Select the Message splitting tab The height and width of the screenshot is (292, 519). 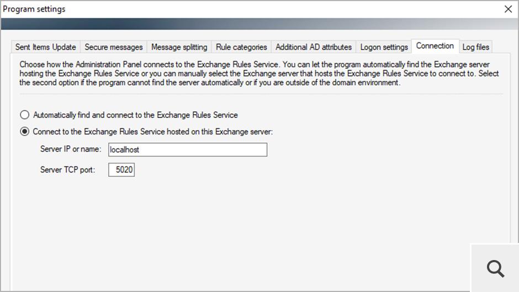(x=179, y=47)
